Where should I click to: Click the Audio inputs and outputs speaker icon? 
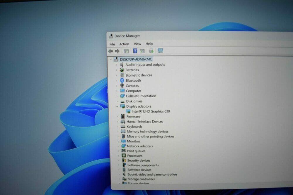point(122,65)
